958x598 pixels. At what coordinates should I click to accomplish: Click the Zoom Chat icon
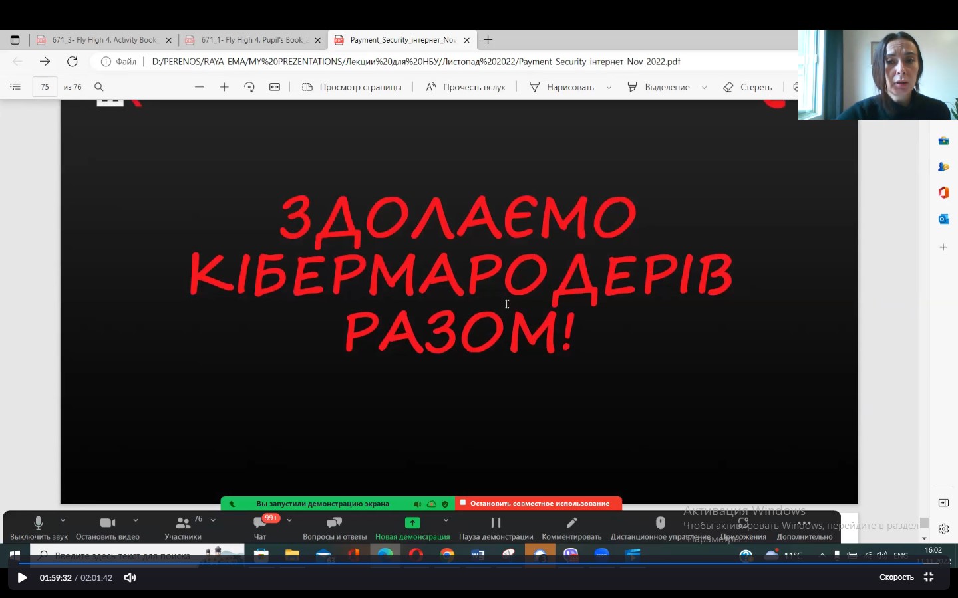[x=260, y=524]
